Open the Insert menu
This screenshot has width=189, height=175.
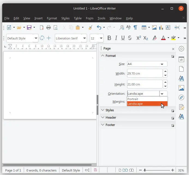tap(38, 18)
